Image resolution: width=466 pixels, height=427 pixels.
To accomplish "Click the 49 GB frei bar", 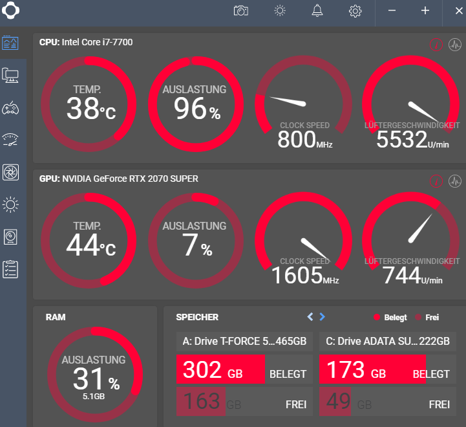I will [388, 401].
